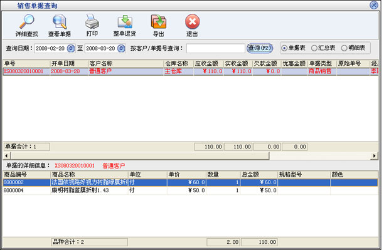384x250 pixels.
Task: Click the 总金额 column header
Action: [x=259, y=175]
